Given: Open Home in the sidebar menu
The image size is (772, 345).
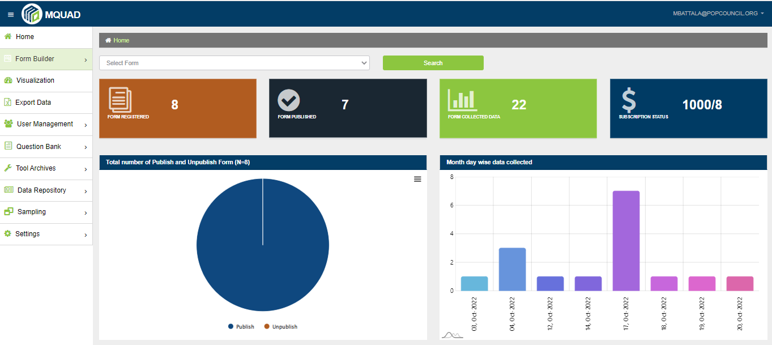Looking at the screenshot, I should point(24,37).
